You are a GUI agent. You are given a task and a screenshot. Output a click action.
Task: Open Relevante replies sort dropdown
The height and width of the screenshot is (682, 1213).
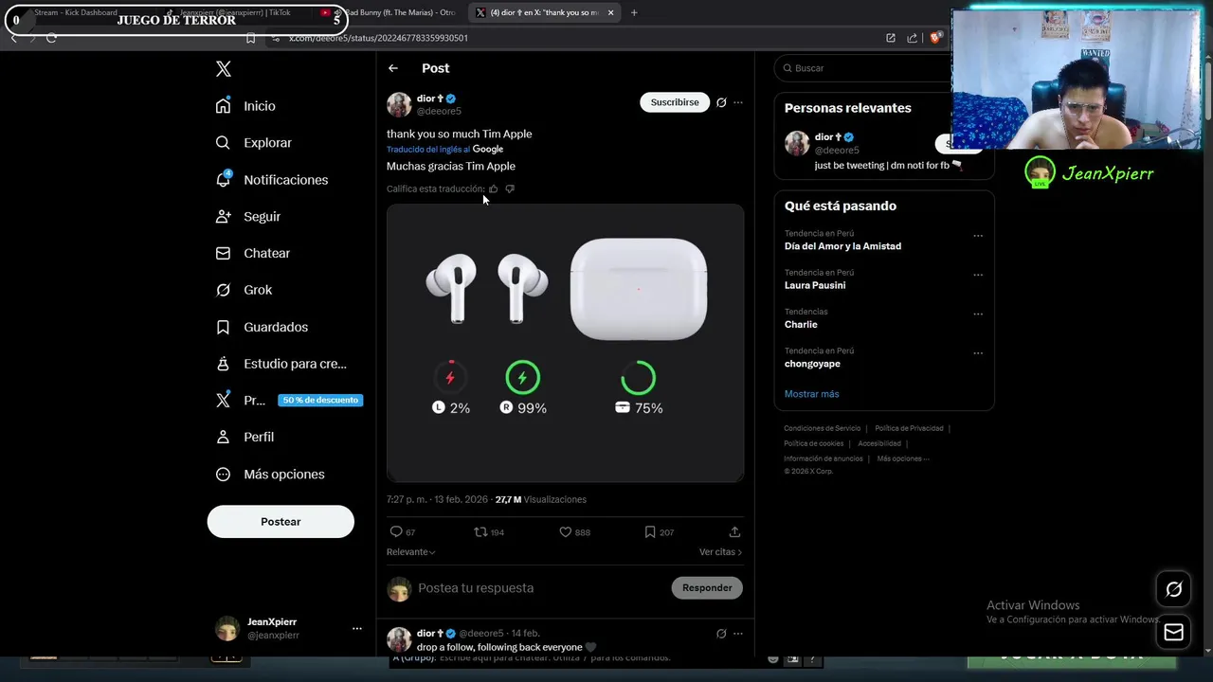click(411, 552)
